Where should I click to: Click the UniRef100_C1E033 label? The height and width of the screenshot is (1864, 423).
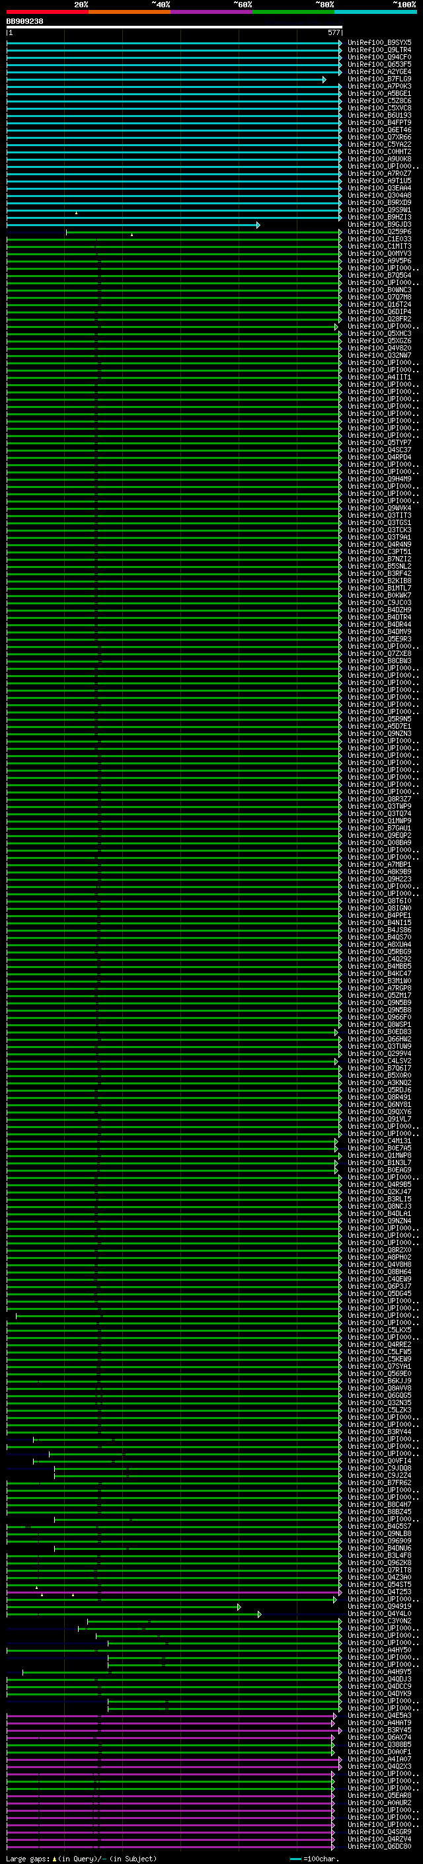coord(379,239)
